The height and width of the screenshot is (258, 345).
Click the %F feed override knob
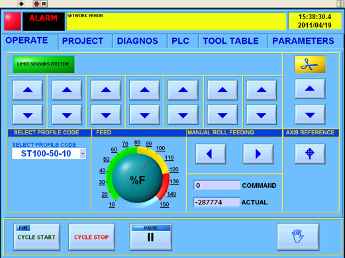tap(138, 178)
